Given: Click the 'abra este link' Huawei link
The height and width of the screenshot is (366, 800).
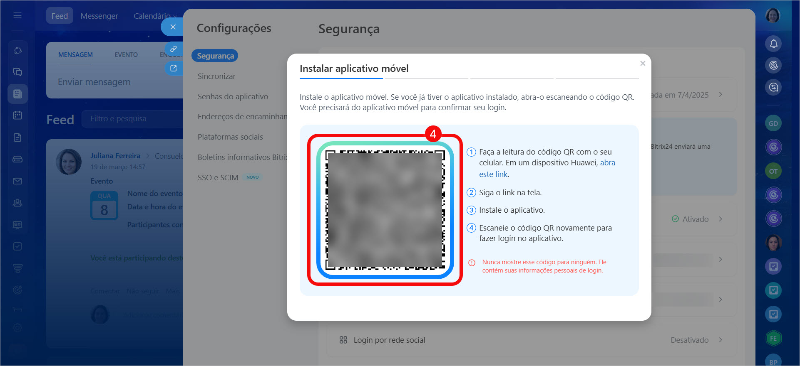Looking at the screenshot, I should (x=607, y=163).
